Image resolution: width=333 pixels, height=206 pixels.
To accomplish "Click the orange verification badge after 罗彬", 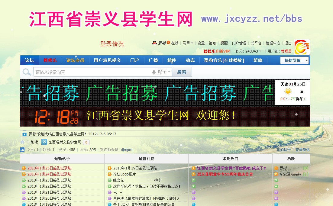I will (x=168, y=43).
